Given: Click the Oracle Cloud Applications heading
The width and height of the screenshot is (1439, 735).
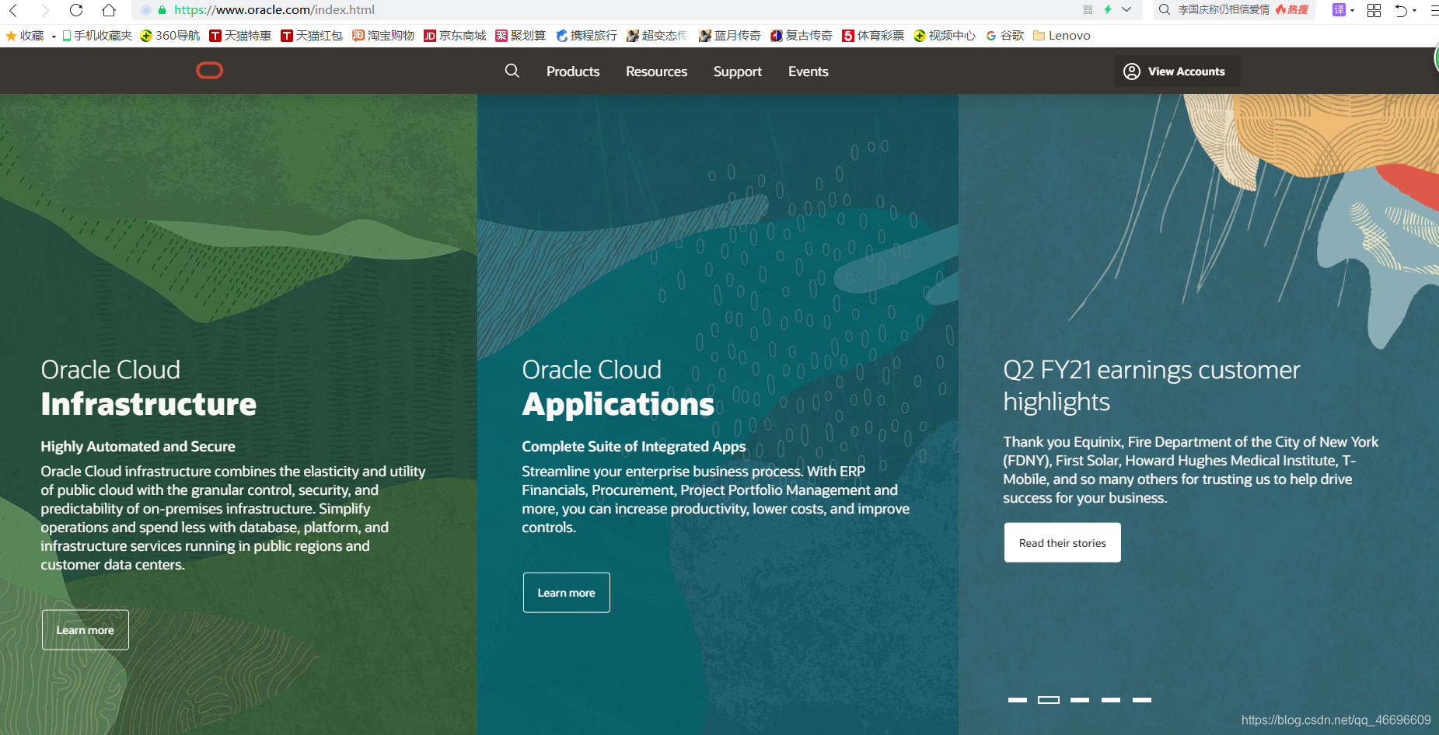Looking at the screenshot, I should click(618, 388).
